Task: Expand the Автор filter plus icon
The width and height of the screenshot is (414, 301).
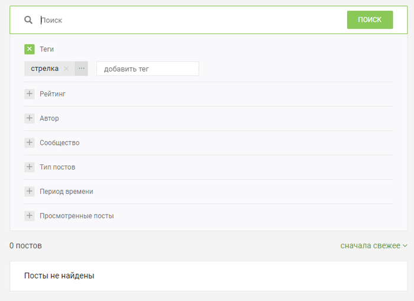Action: (30, 118)
